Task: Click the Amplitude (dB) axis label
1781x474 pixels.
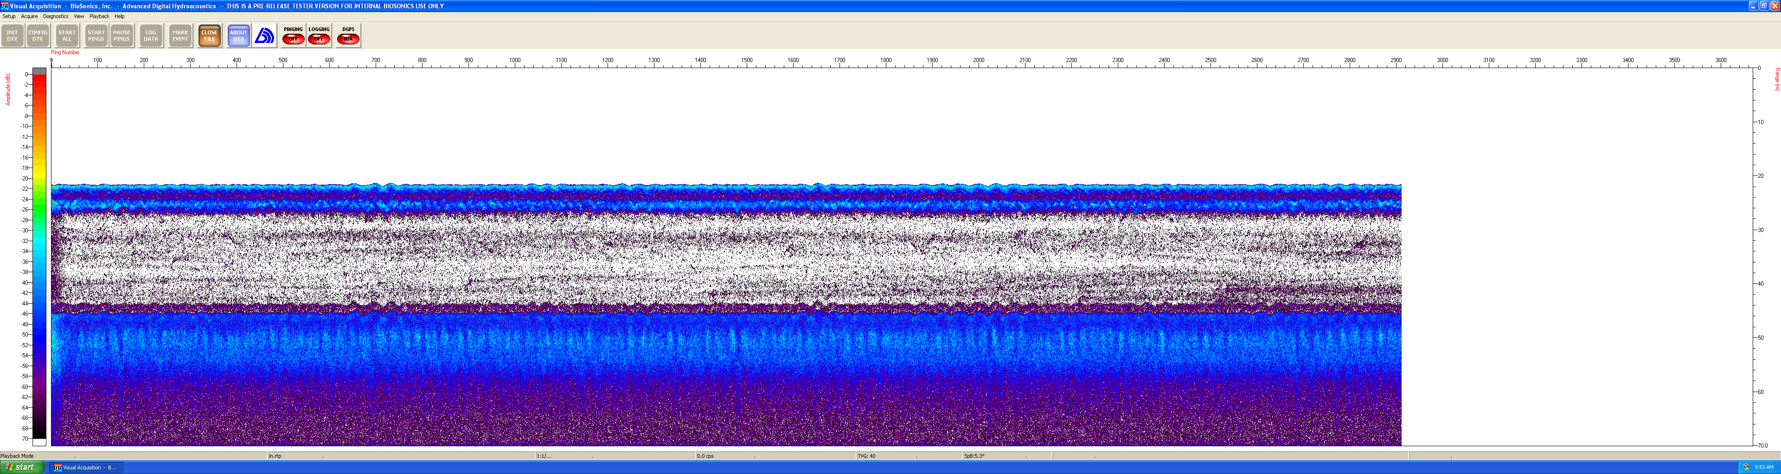Action: (8, 90)
